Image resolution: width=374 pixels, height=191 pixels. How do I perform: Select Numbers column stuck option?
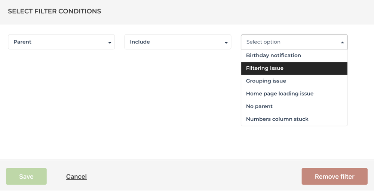(x=294, y=119)
